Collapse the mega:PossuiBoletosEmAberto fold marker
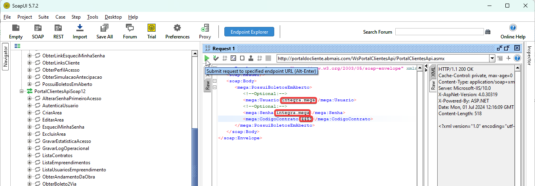 click(214, 87)
